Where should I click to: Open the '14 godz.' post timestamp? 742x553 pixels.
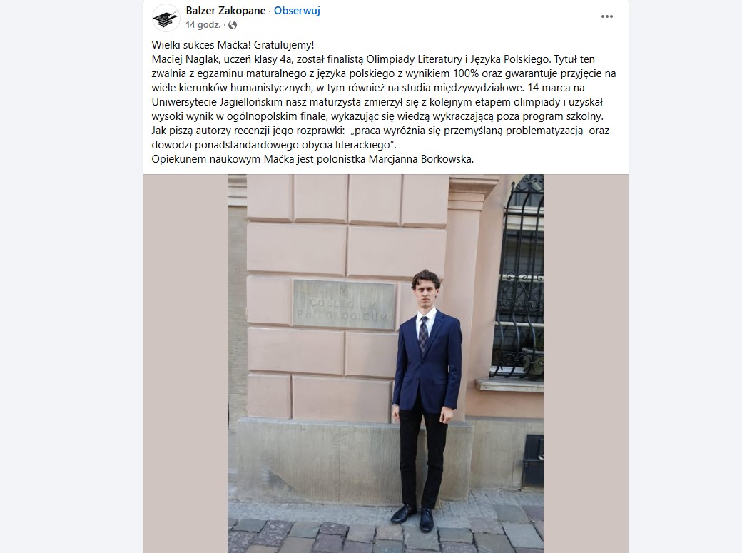click(x=203, y=25)
